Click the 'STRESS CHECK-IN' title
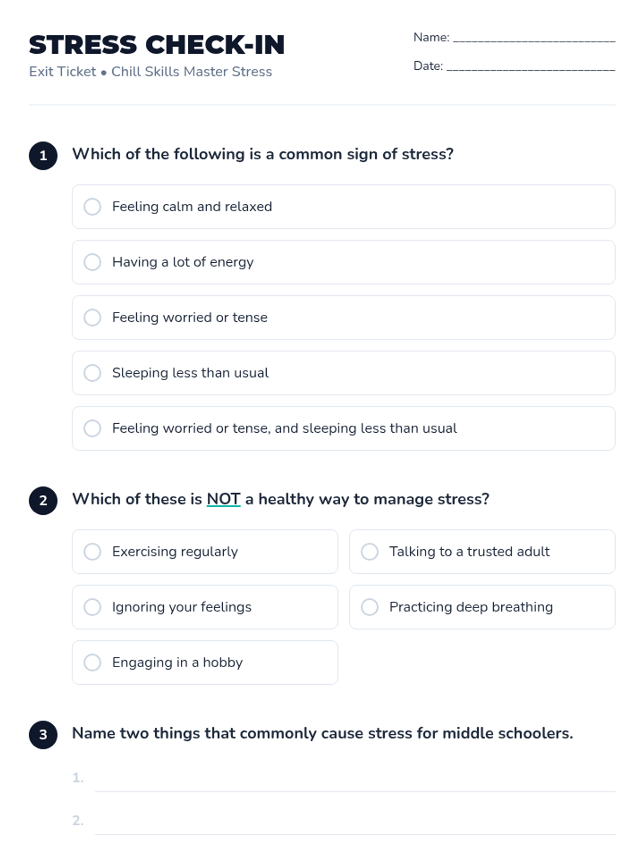The width and height of the screenshot is (644, 858). [x=157, y=45]
